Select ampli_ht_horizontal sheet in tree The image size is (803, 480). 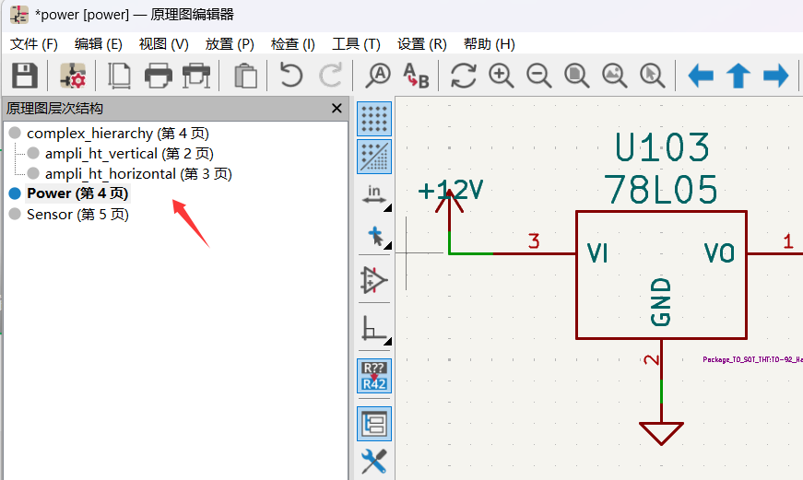[x=138, y=174]
